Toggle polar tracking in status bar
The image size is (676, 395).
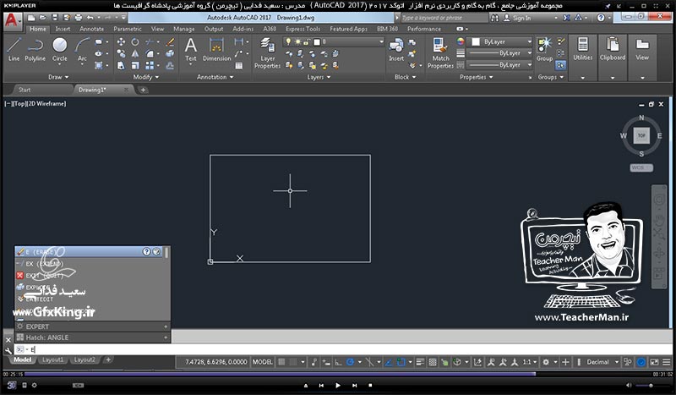350,362
